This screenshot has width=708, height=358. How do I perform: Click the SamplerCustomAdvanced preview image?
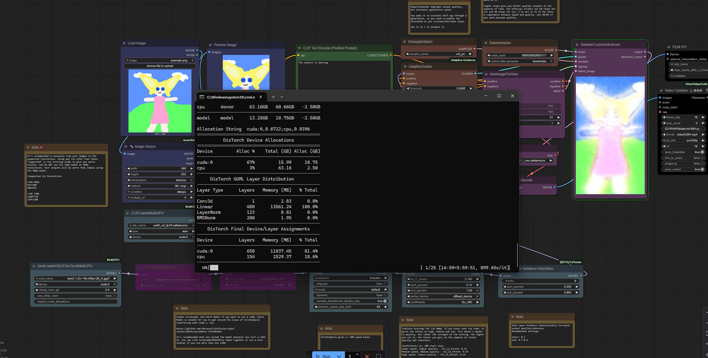(x=610, y=135)
